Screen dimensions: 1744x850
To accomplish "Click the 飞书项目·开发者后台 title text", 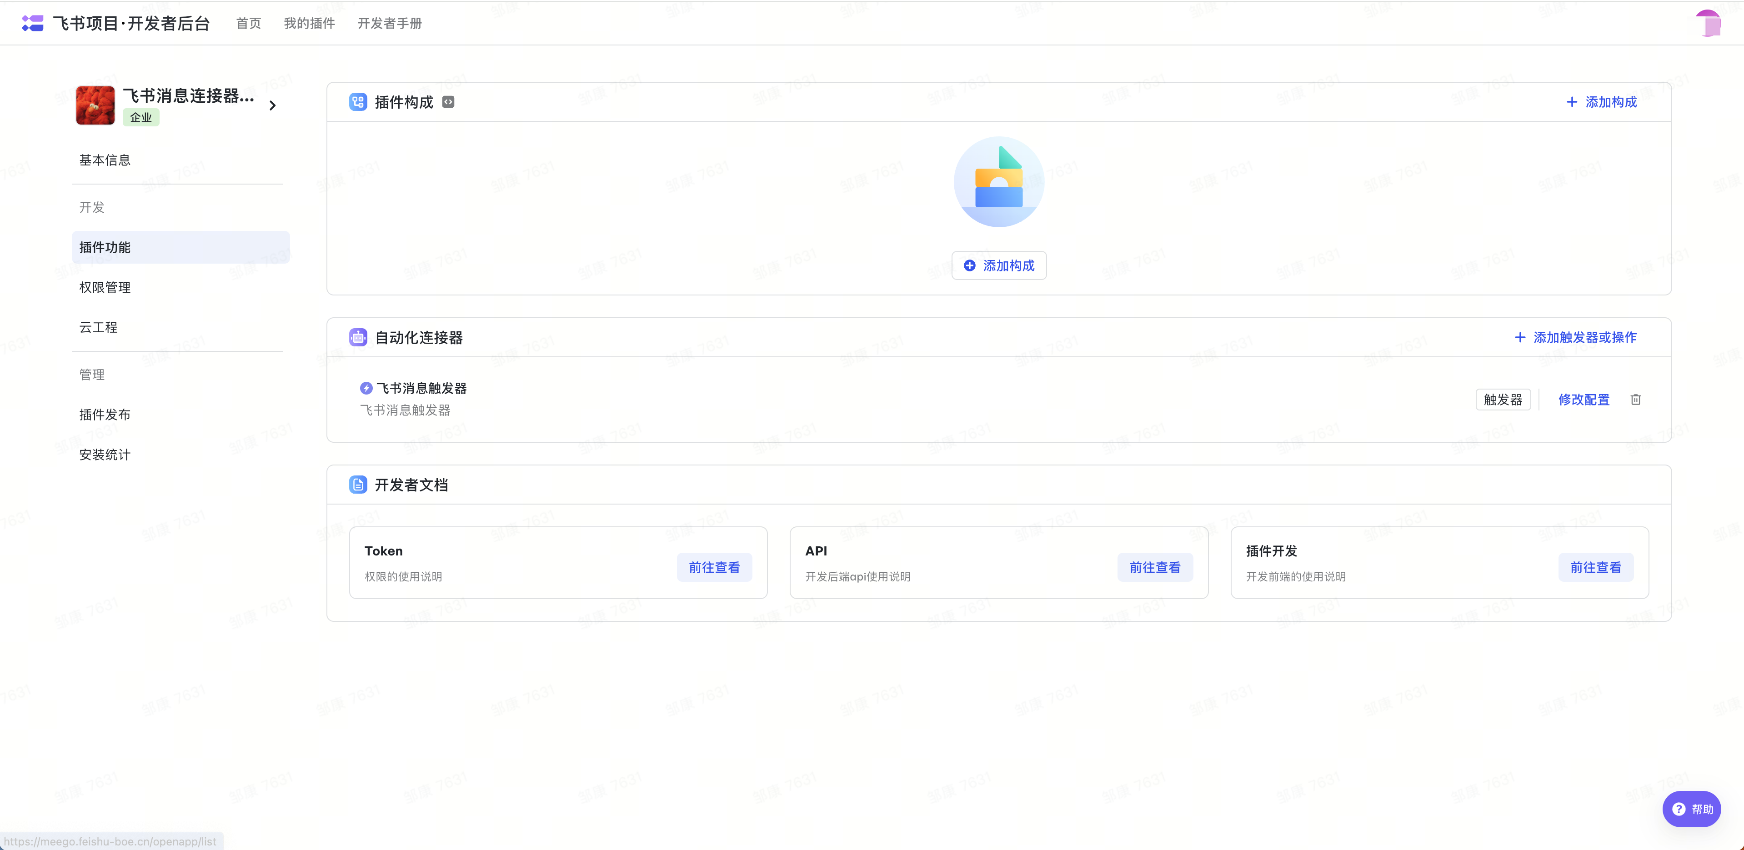I will coord(132,24).
